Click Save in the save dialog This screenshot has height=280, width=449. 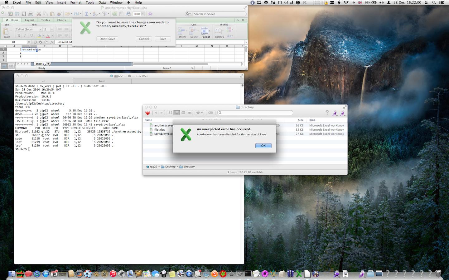coord(163,39)
